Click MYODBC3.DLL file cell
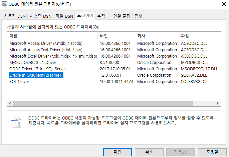 coord(195,63)
